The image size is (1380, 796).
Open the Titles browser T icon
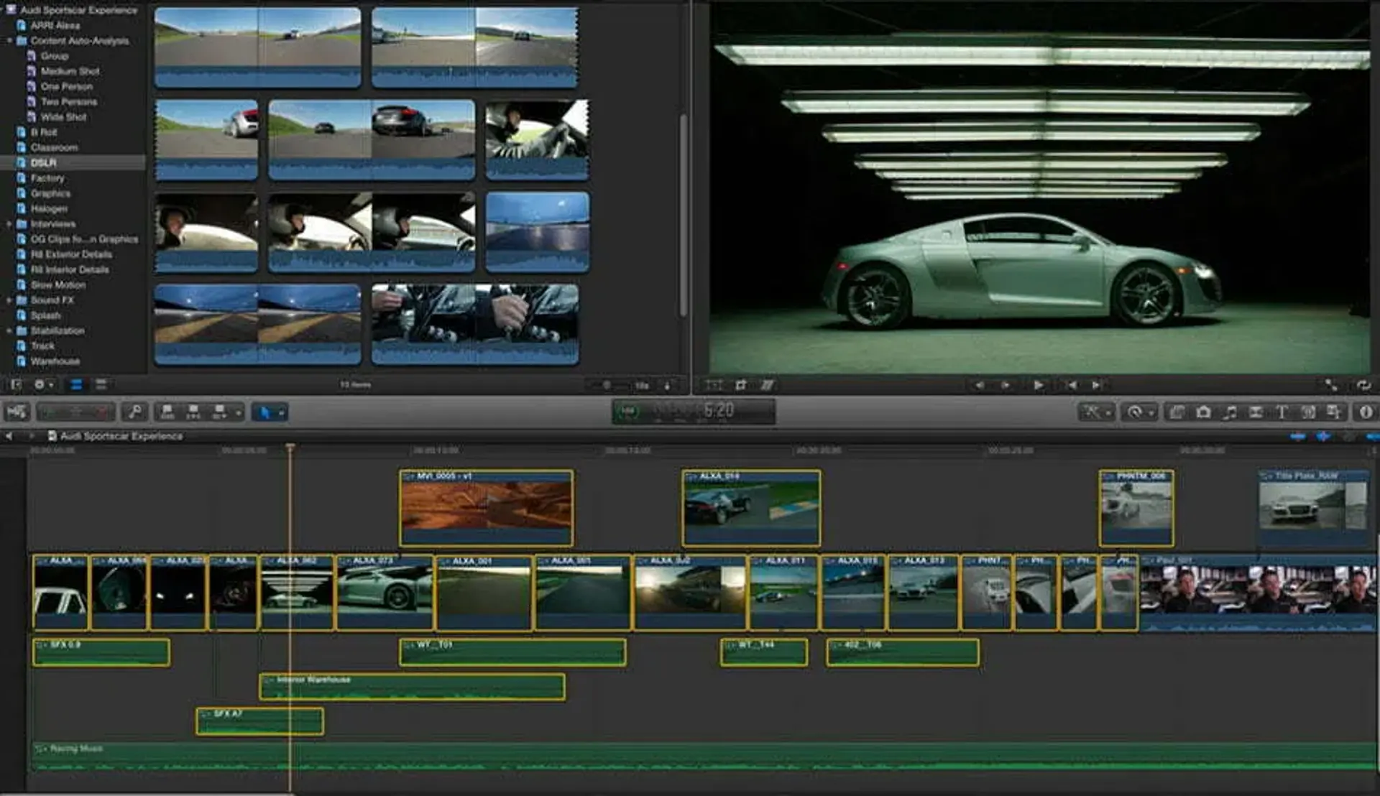click(x=1282, y=412)
